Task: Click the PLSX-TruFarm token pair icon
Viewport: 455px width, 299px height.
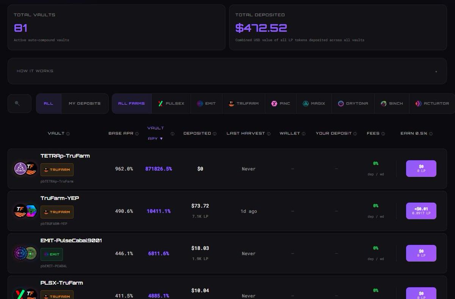Action: coord(25,294)
